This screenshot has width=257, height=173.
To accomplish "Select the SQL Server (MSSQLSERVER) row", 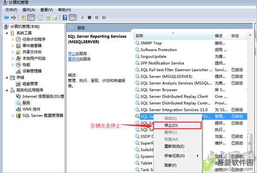I will click(x=191, y=77).
